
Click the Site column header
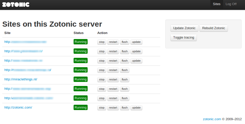7,33
